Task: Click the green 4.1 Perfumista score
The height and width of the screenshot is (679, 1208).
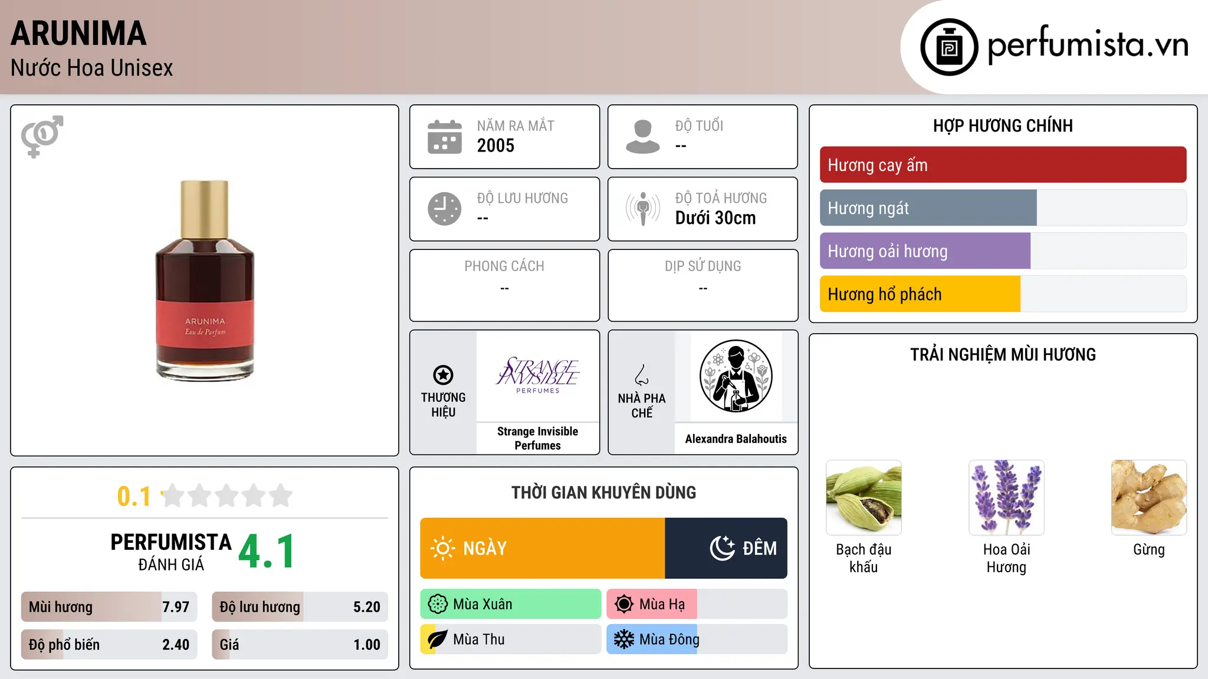Action: (x=267, y=552)
